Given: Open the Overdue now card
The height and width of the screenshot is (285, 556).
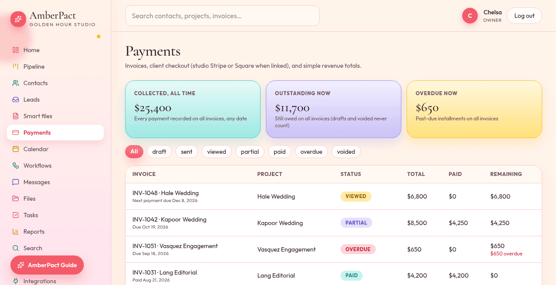Looking at the screenshot, I should pyautogui.click(x=474, y=109).
